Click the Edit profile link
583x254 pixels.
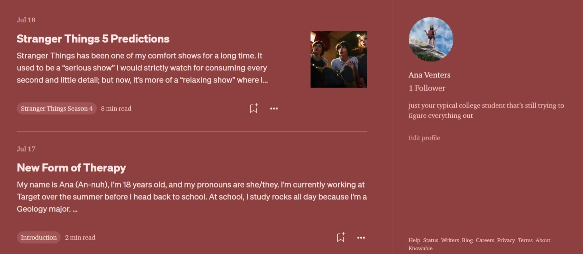[x=424, y=138]
